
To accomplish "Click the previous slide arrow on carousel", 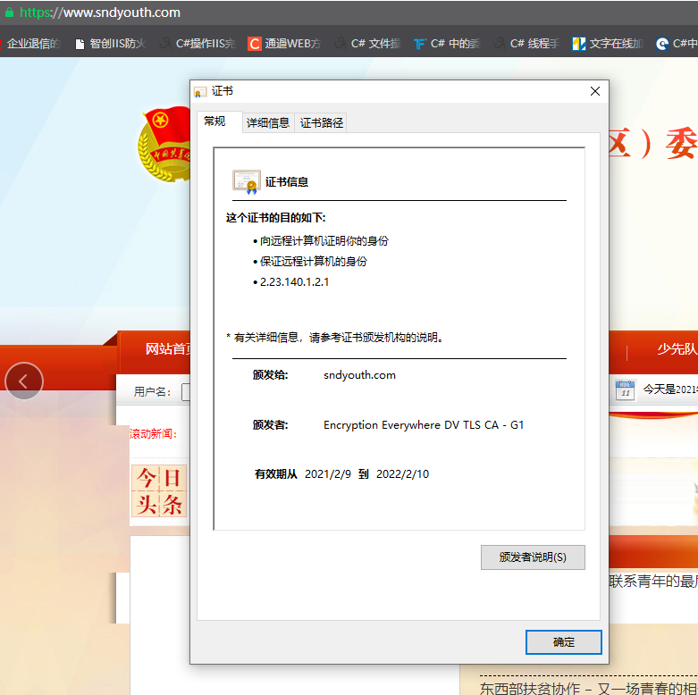I will click(24, 381).
